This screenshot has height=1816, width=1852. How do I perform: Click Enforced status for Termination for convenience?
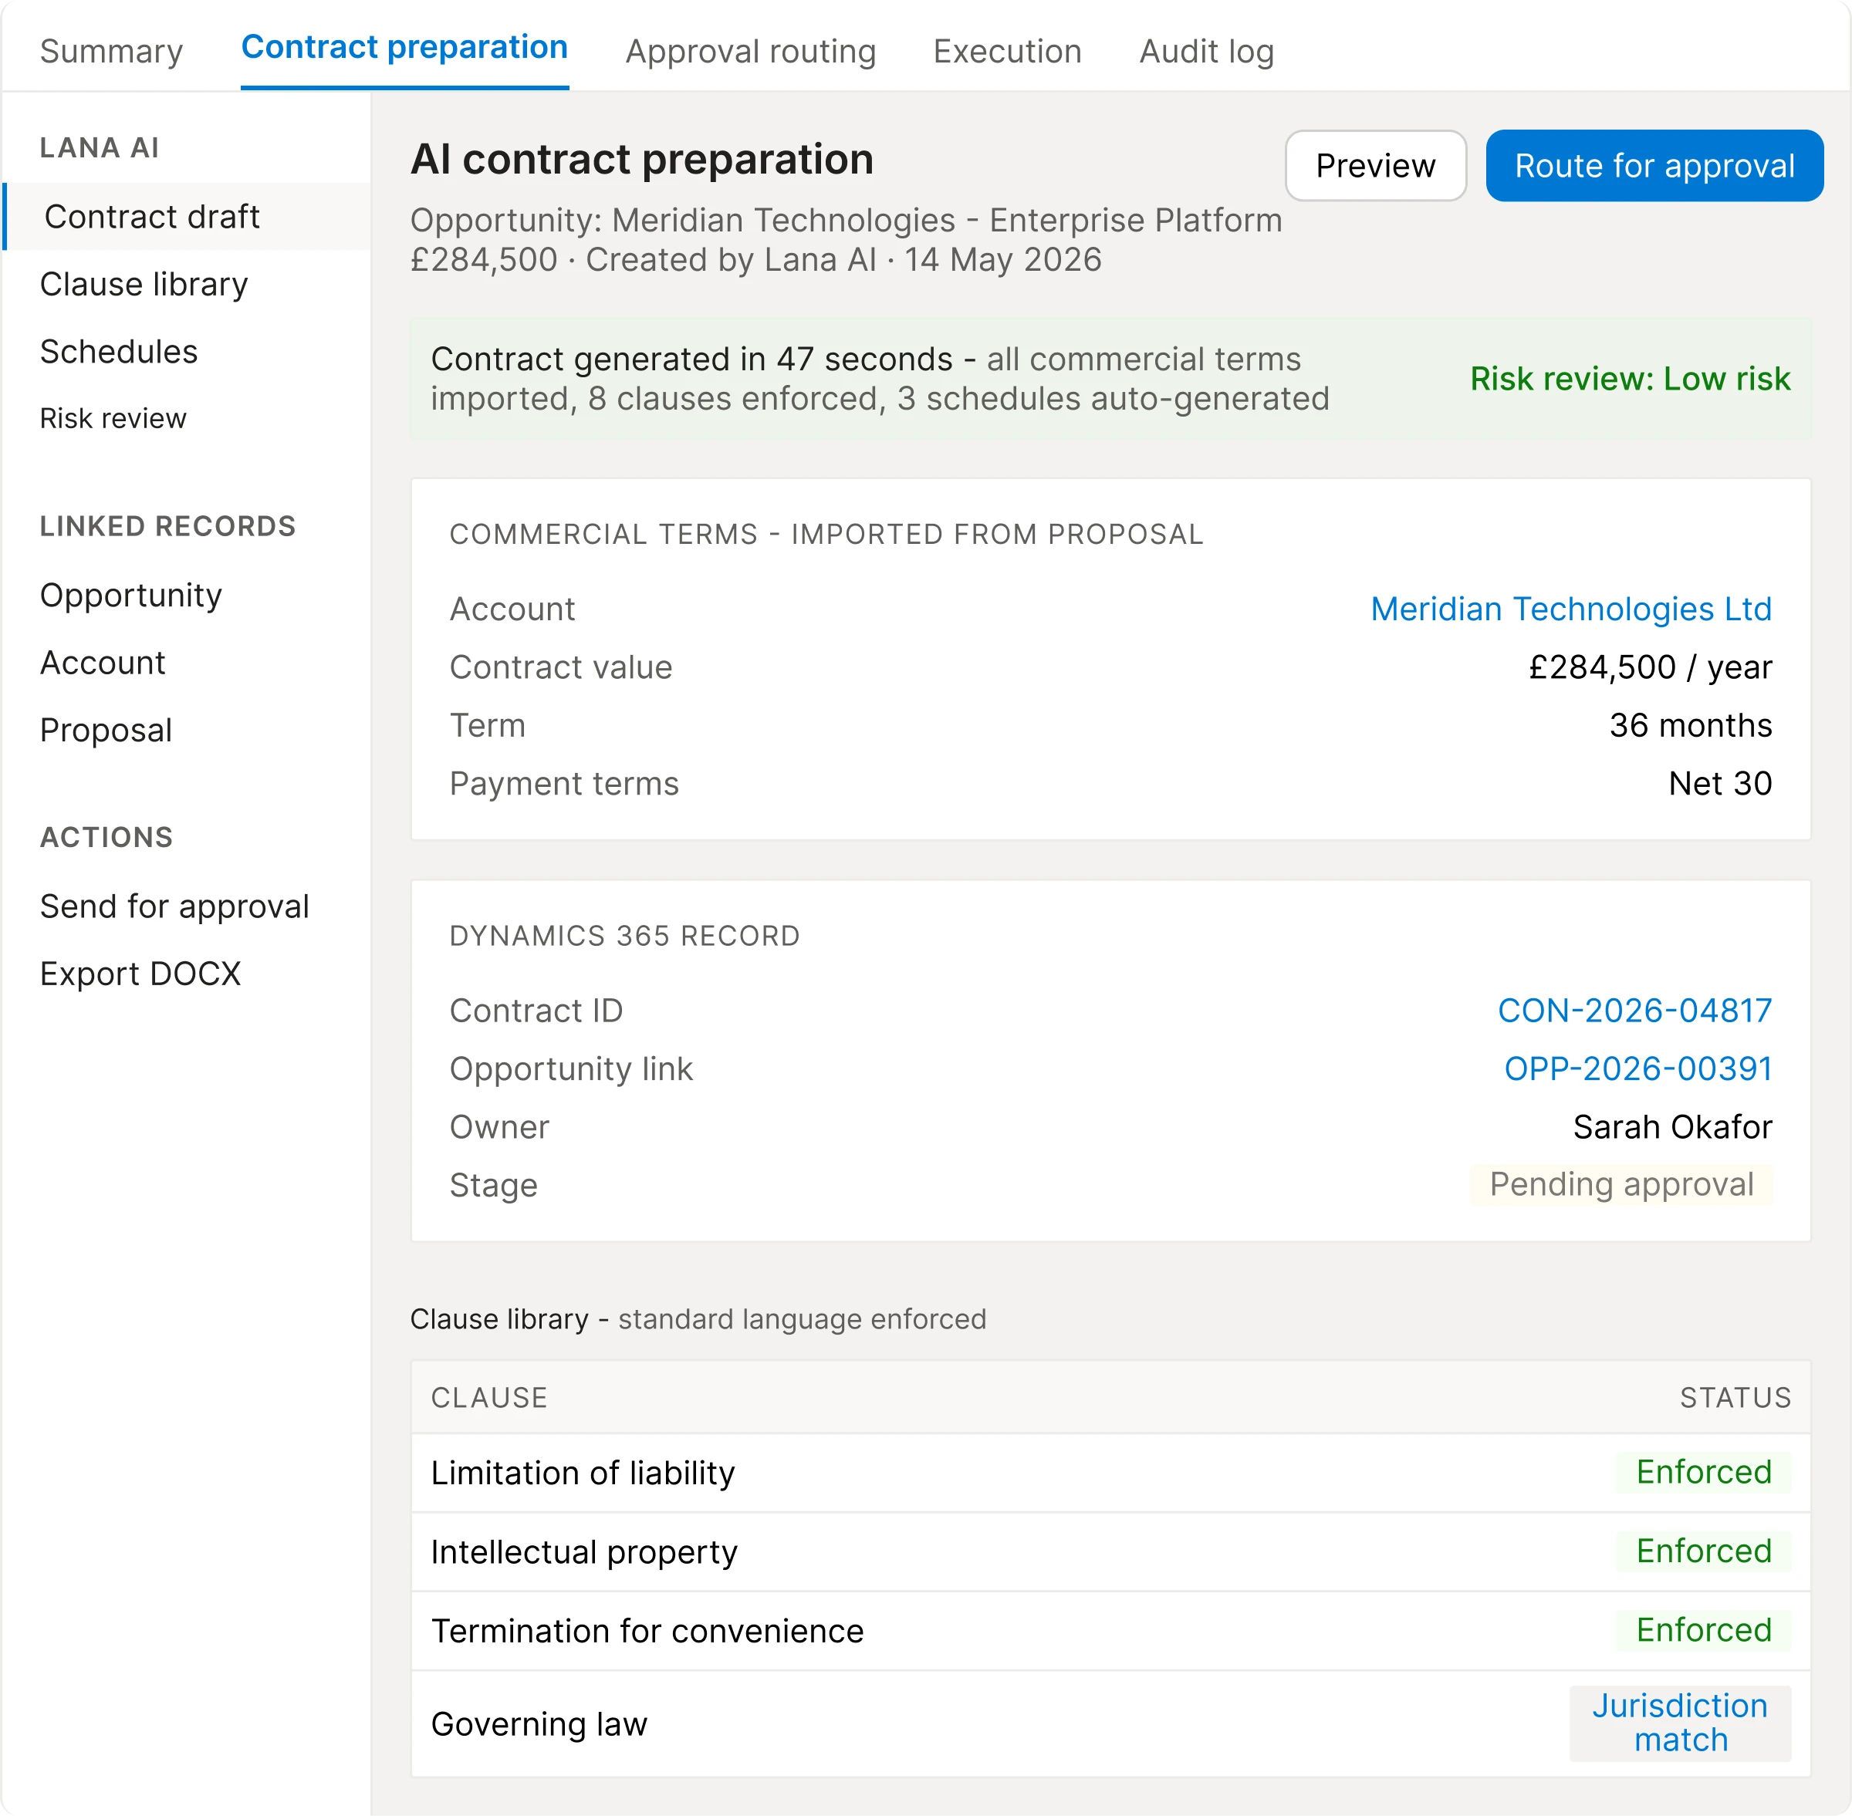coord(1703,1631)
